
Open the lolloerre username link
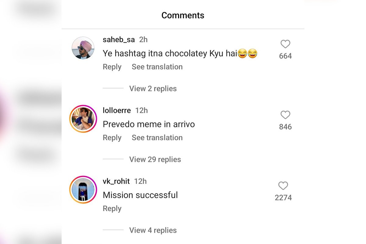point(117,110)
